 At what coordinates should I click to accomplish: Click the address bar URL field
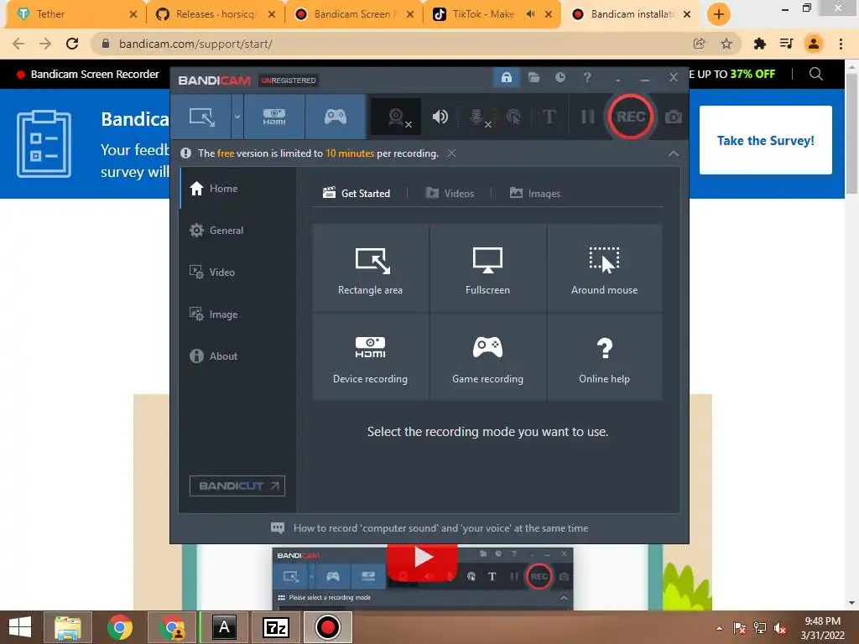pos(394,44)
